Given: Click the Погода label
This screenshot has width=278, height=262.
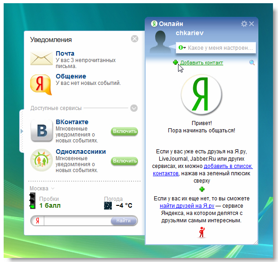Looking at the screenshot, I should point(113,199).
